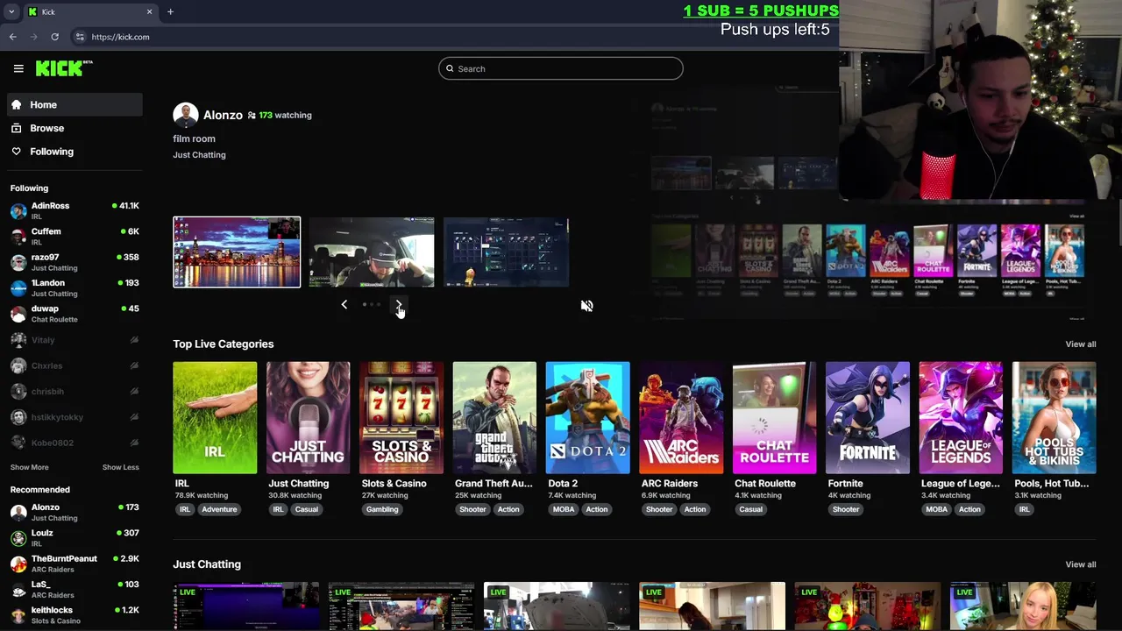Screen dimensions: 1122x631
Task: Open Pools, Hot Tubs & Bikinis card
Action: [x=1054, y=417]
